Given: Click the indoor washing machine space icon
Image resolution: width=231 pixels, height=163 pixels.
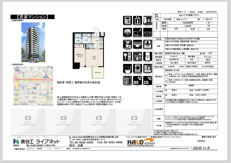Looking at the screenshot, I should (137, 68).
